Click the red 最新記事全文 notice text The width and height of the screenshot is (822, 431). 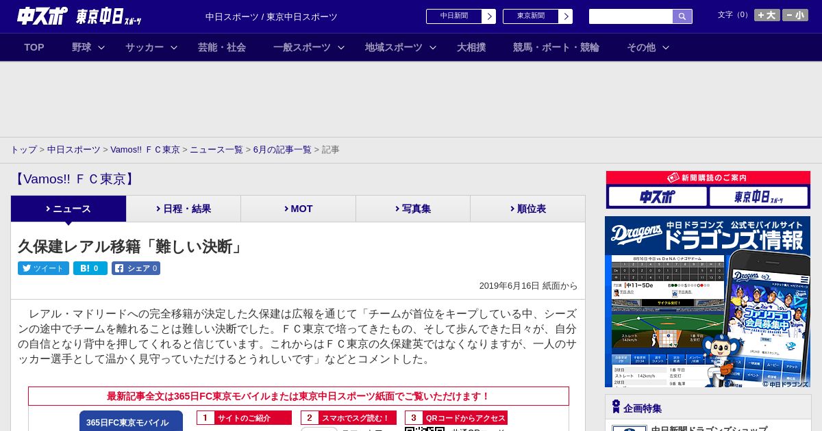pos(299,396)
